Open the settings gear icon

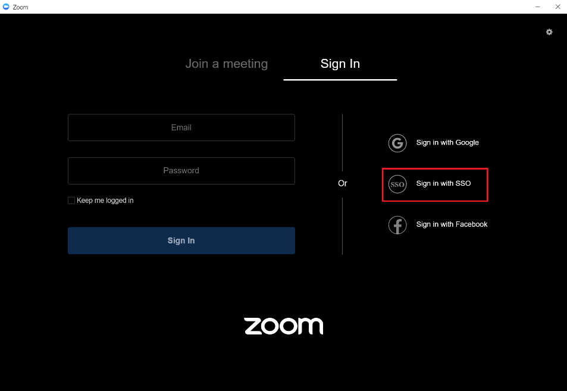point(549,32)
